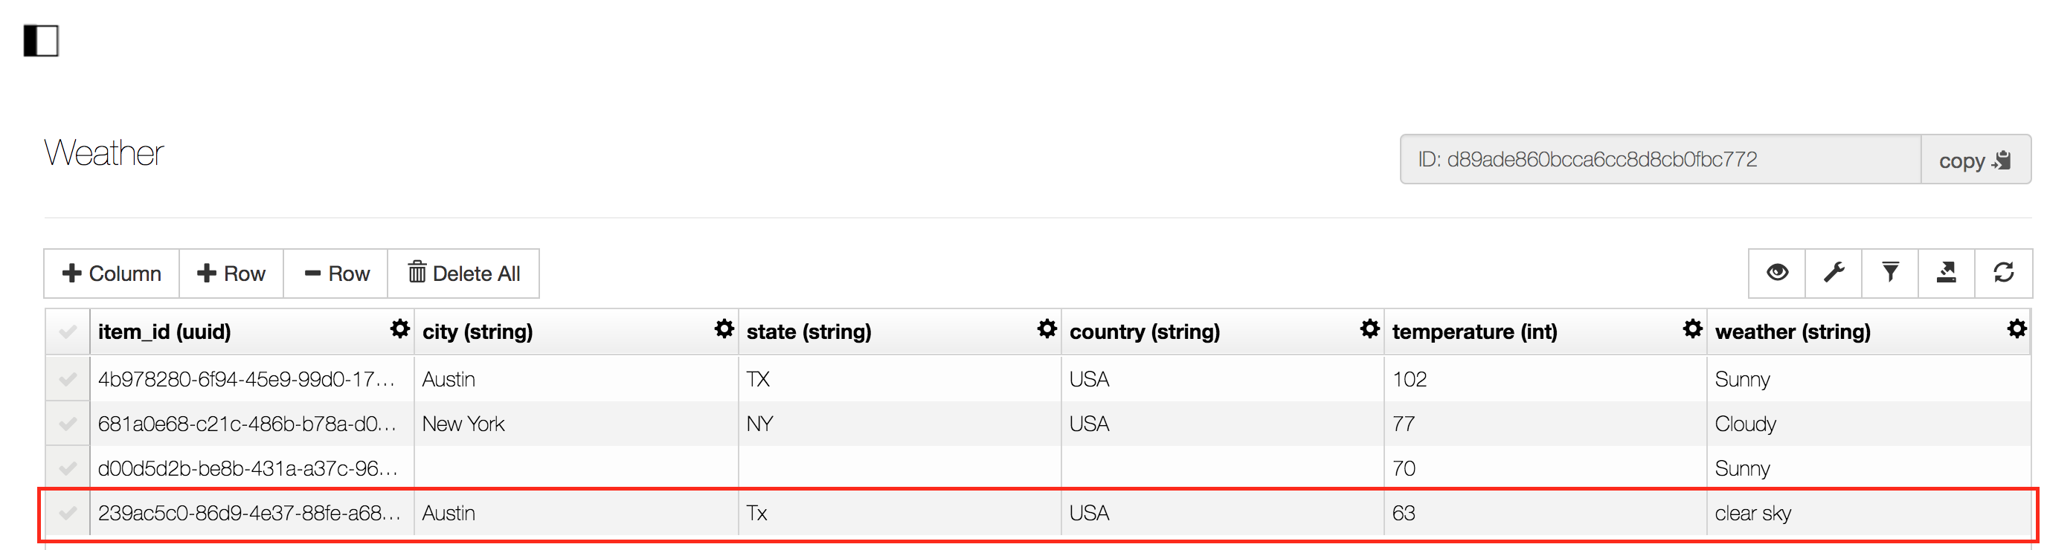The width and height of the screenshot is (2047, 550).
Task: Open gear settings for item_id column
Action: point(399,329)
